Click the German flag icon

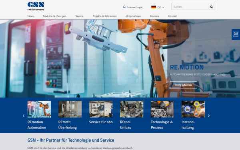(x=154, y=7)
